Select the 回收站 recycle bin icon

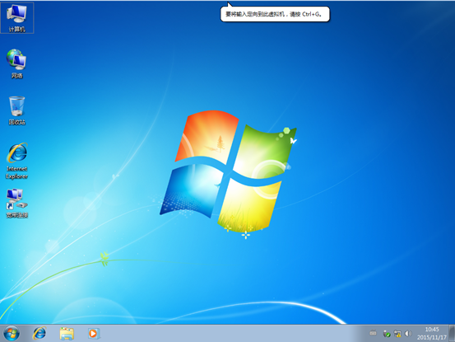coord(16,110)
